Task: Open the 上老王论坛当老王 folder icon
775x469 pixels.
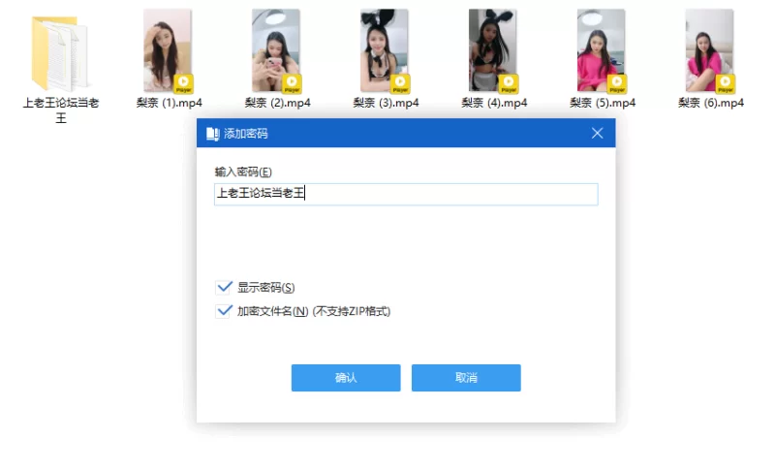Action: pos(60,53)
